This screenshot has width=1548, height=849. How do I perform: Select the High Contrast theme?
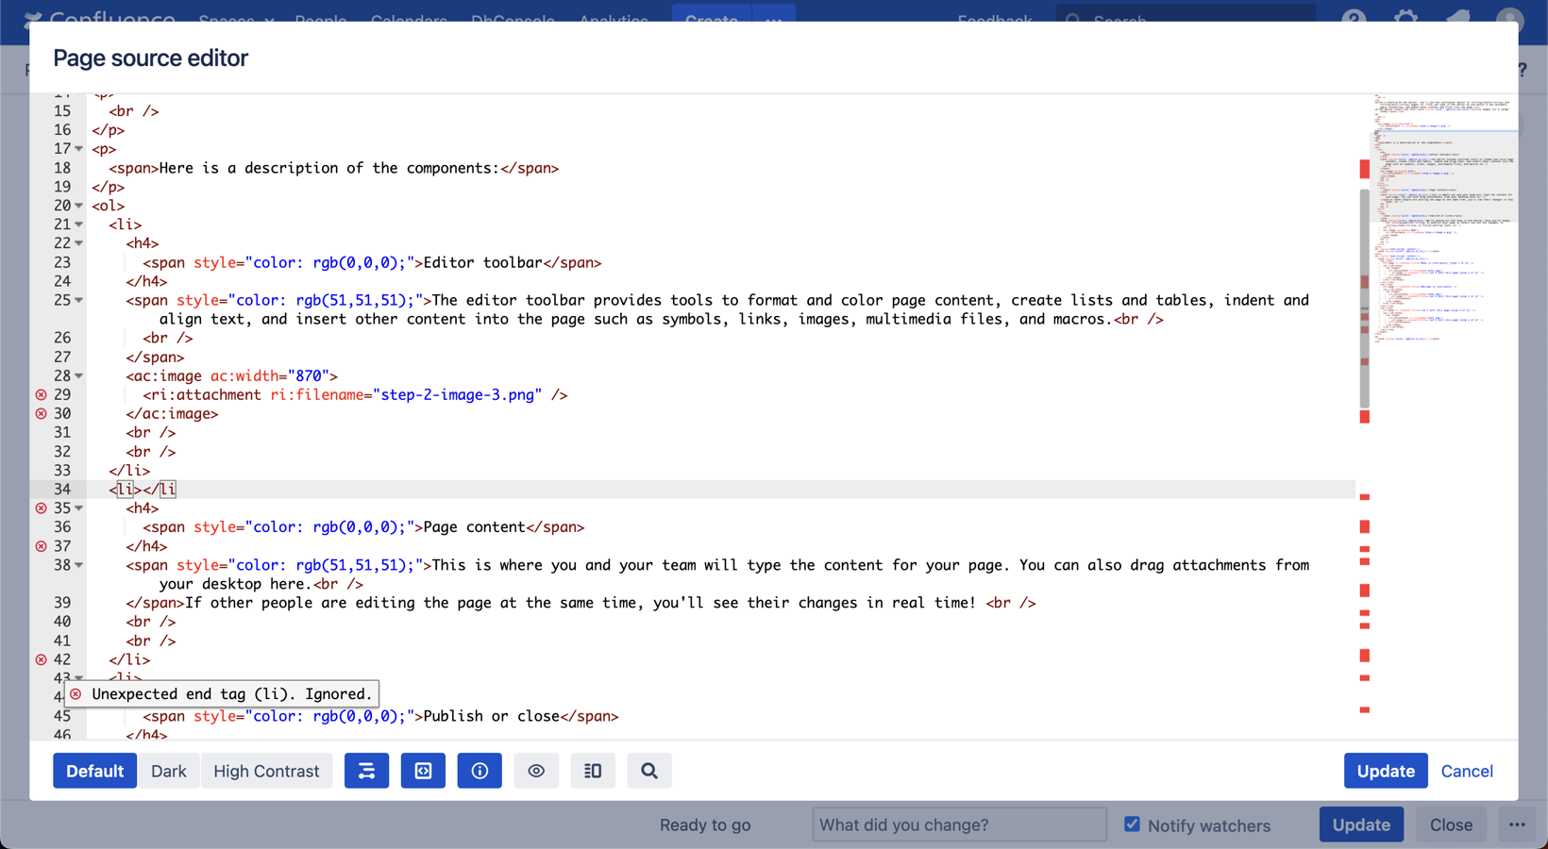(x=266, y=771)
